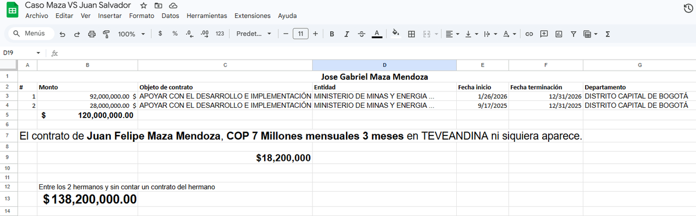Open the text color picker
696x216 pixels.
[377, 34]
